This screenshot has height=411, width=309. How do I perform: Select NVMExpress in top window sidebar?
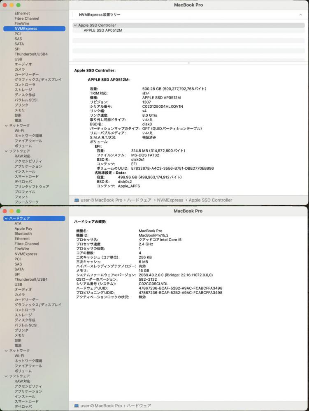[35, 29]
